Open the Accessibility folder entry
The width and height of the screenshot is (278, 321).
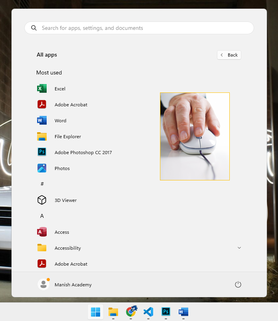(x=67, y=248)
